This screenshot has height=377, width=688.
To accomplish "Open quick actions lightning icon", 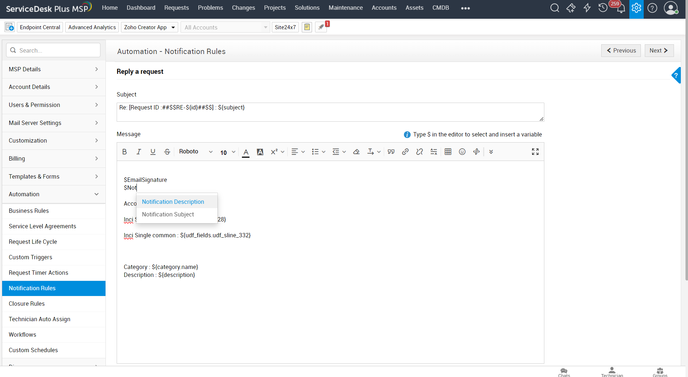I will [587, 8].
